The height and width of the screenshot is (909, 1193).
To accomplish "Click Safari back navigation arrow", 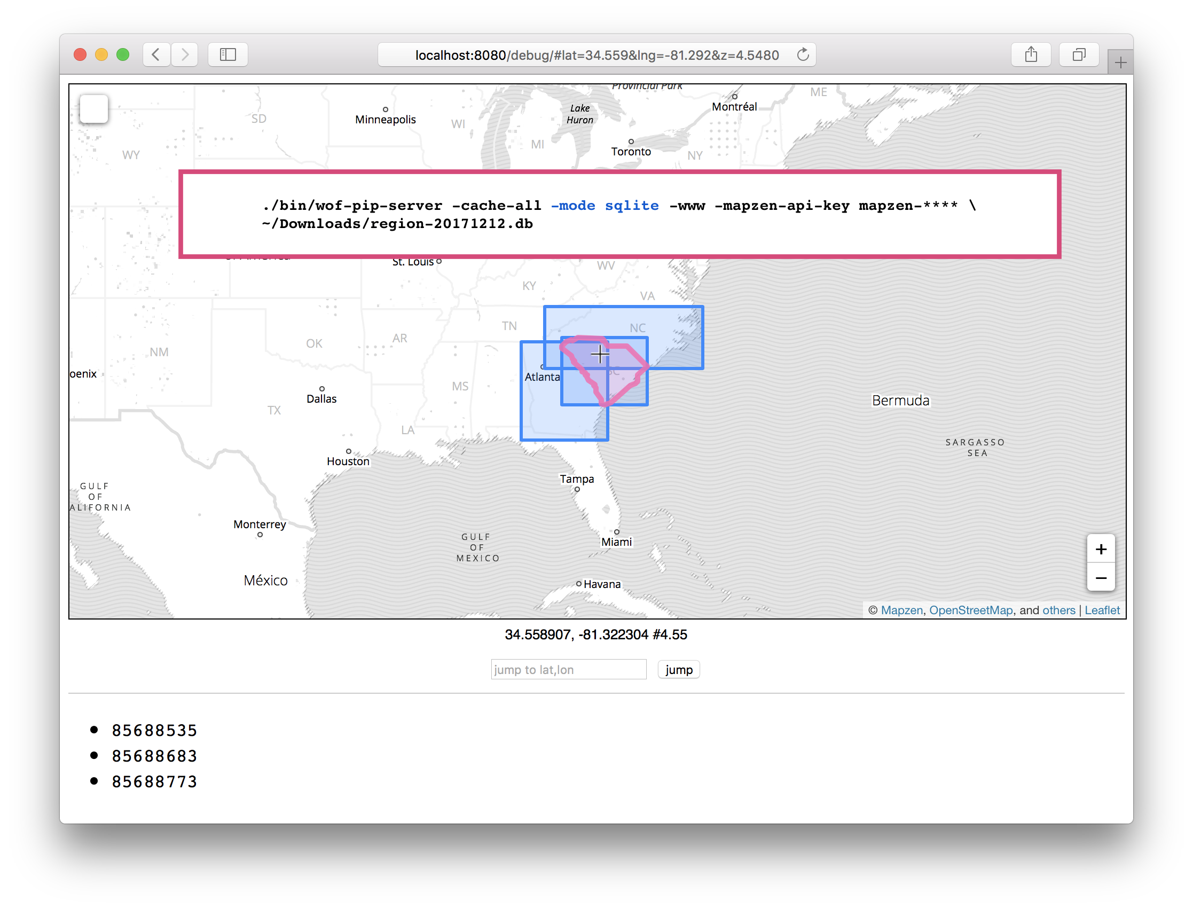I will coord(156,54).
